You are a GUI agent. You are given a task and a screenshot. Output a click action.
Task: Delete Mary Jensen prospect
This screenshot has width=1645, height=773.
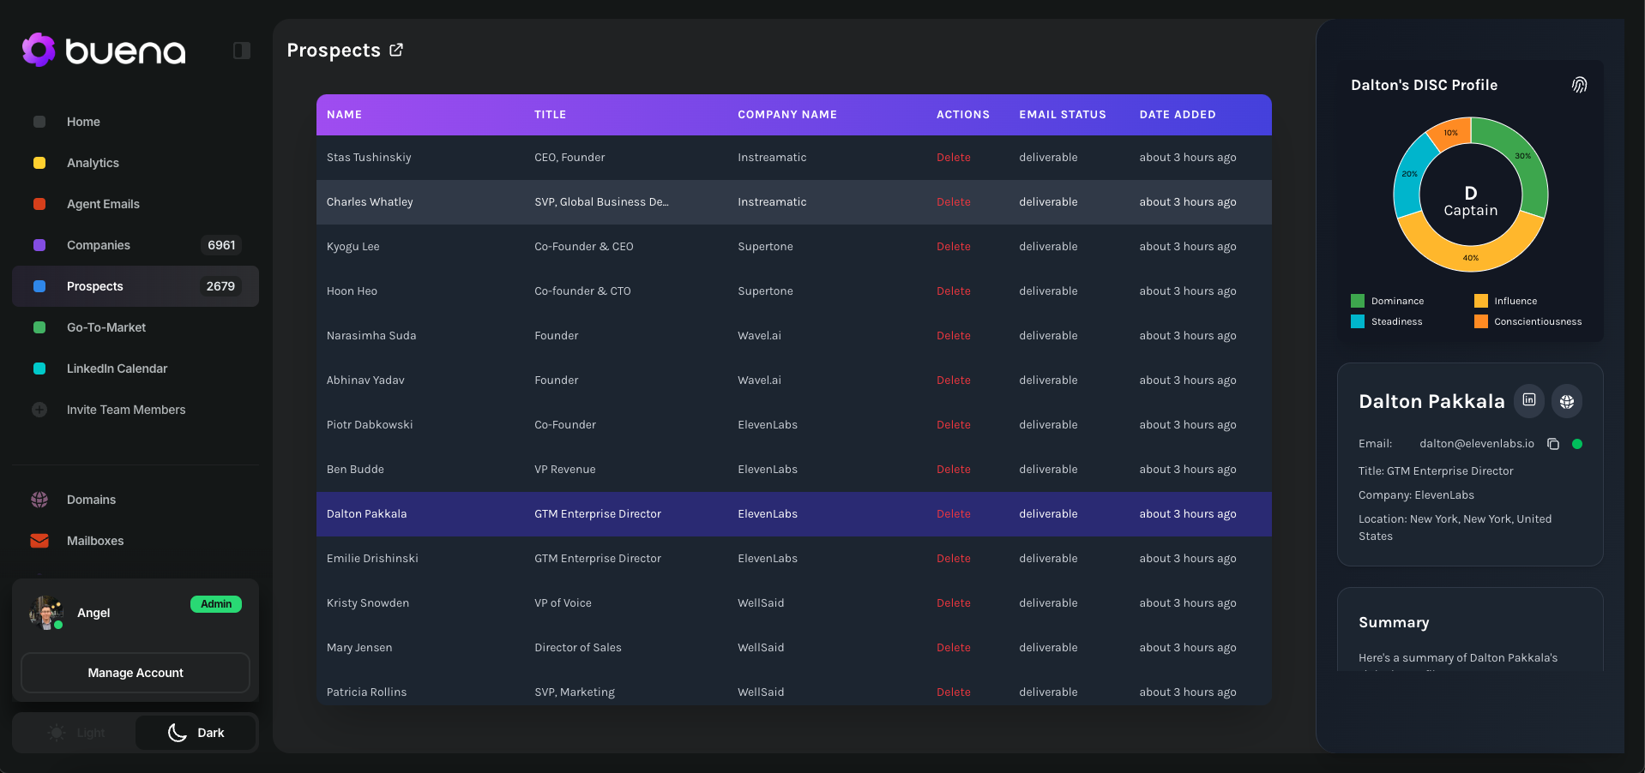954,648
